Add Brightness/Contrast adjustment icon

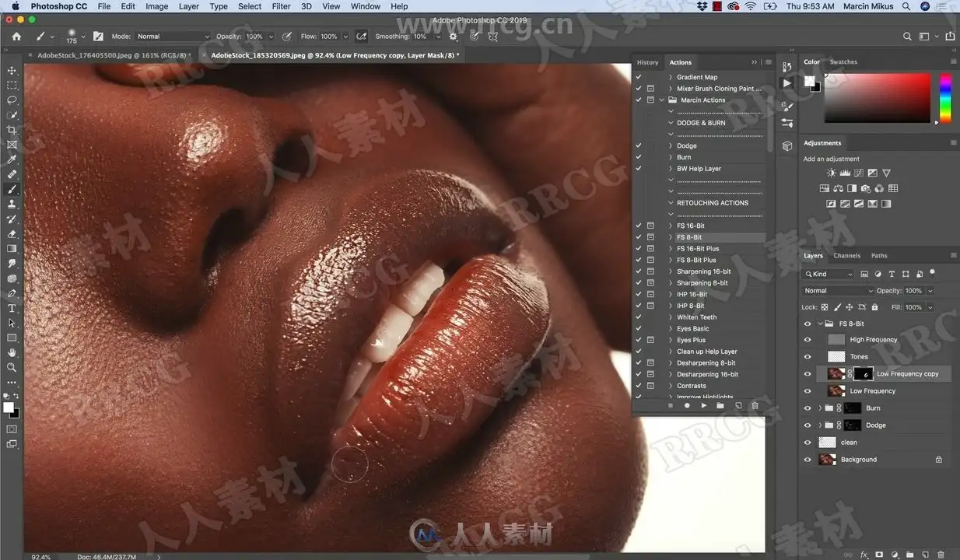[x=831, y=173]
